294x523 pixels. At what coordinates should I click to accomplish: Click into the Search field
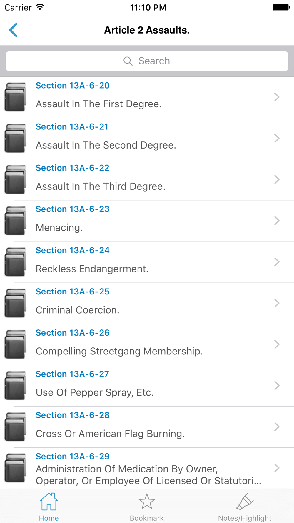click(147, 61)
